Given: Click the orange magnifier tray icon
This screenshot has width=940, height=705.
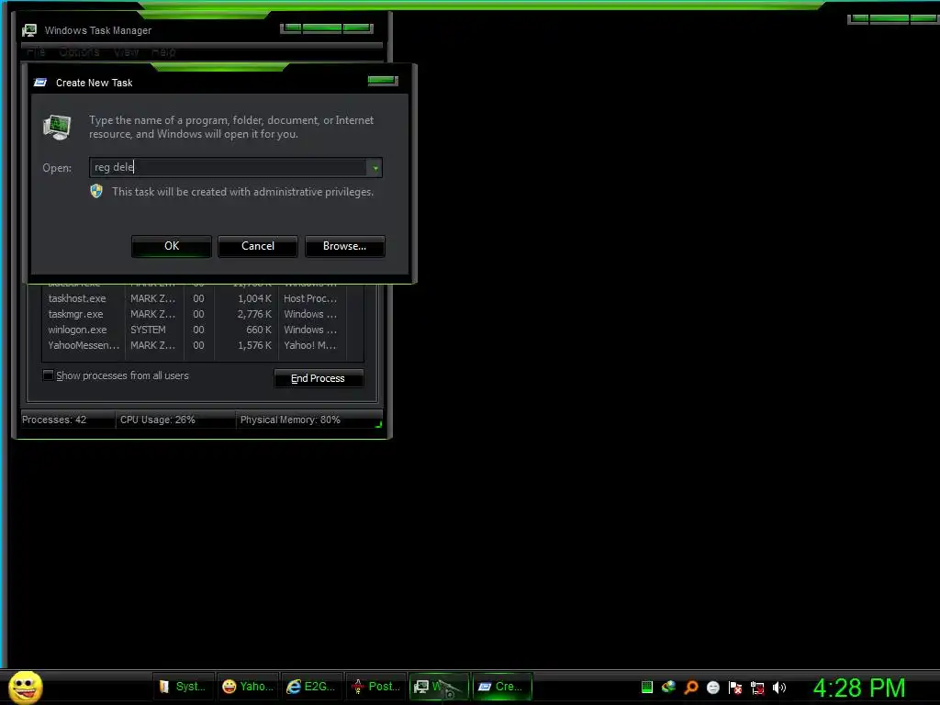Looking at the screenshot, I should [691, 687].
